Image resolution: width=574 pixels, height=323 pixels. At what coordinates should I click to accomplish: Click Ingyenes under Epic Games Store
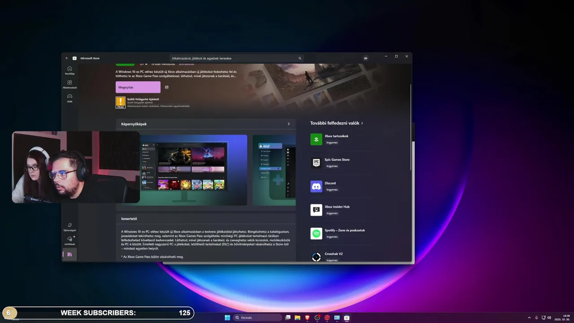[x=332, y=166]
